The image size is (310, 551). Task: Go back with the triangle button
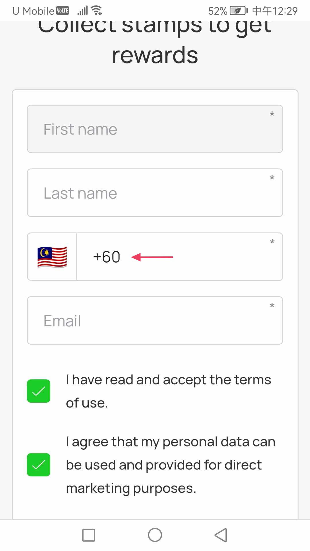coord(221,535)
